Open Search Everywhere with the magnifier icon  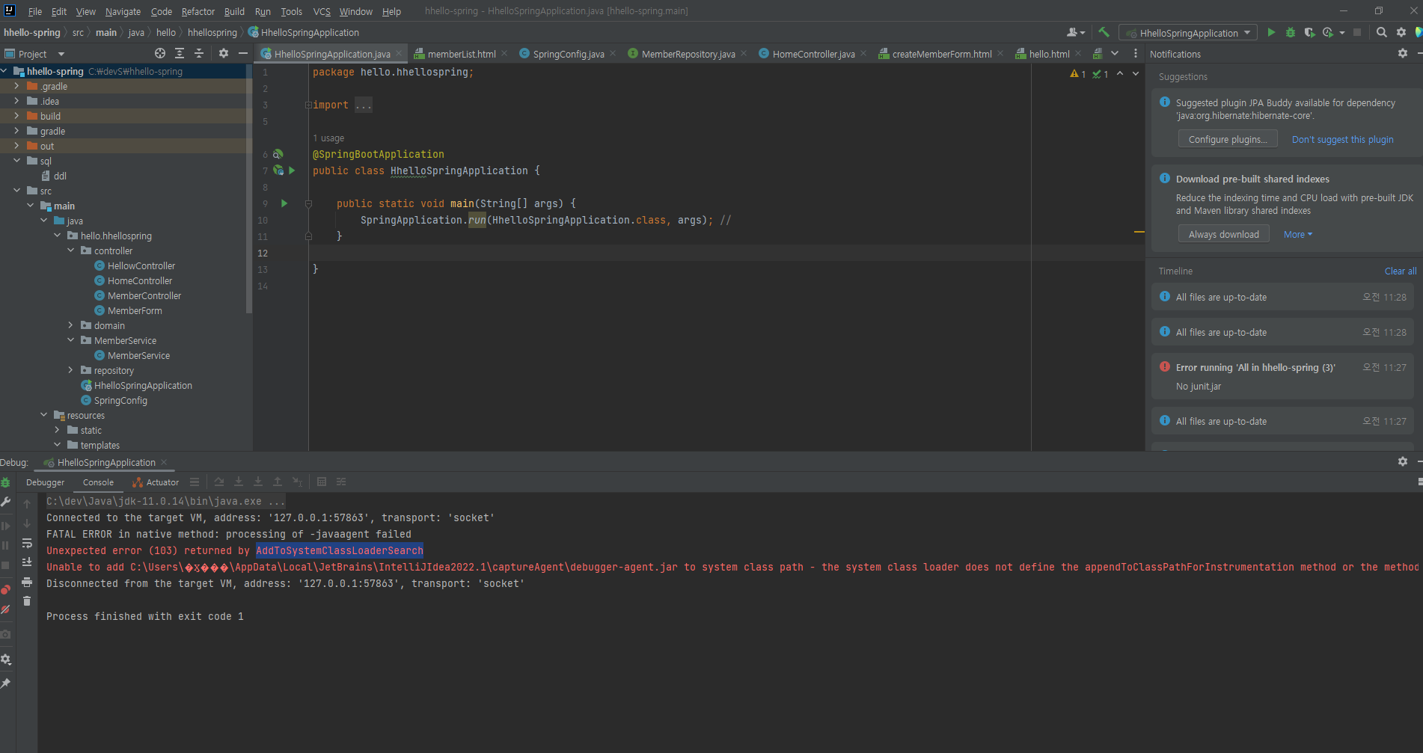coord(1382,32)
